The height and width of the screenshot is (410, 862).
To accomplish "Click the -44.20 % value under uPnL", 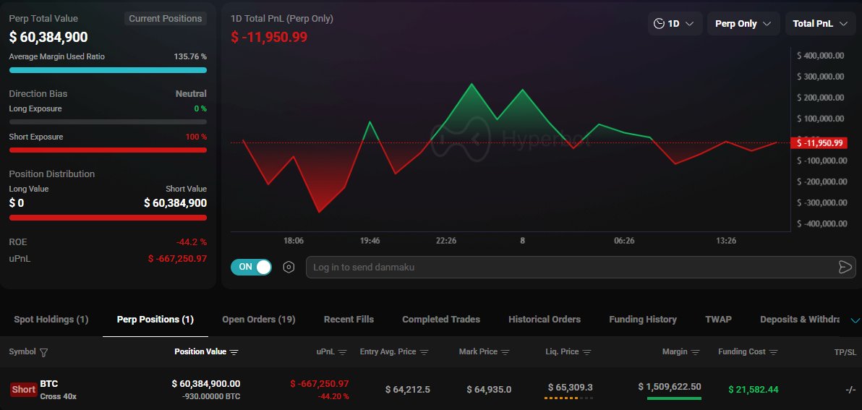I will point(333,396).
